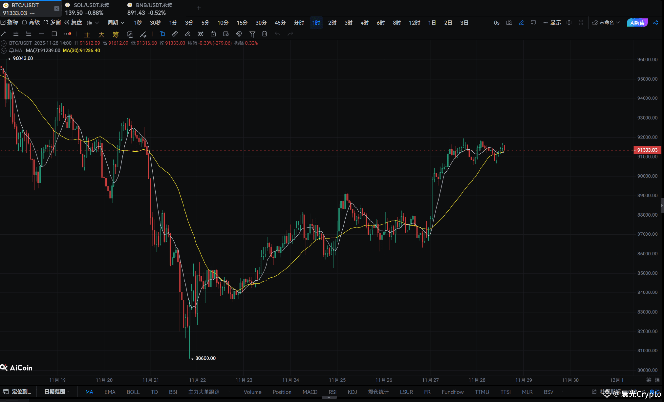Select the MACD indicator tab
The width and height of the screenshot is (664, 402).
[x=310, y=392]
